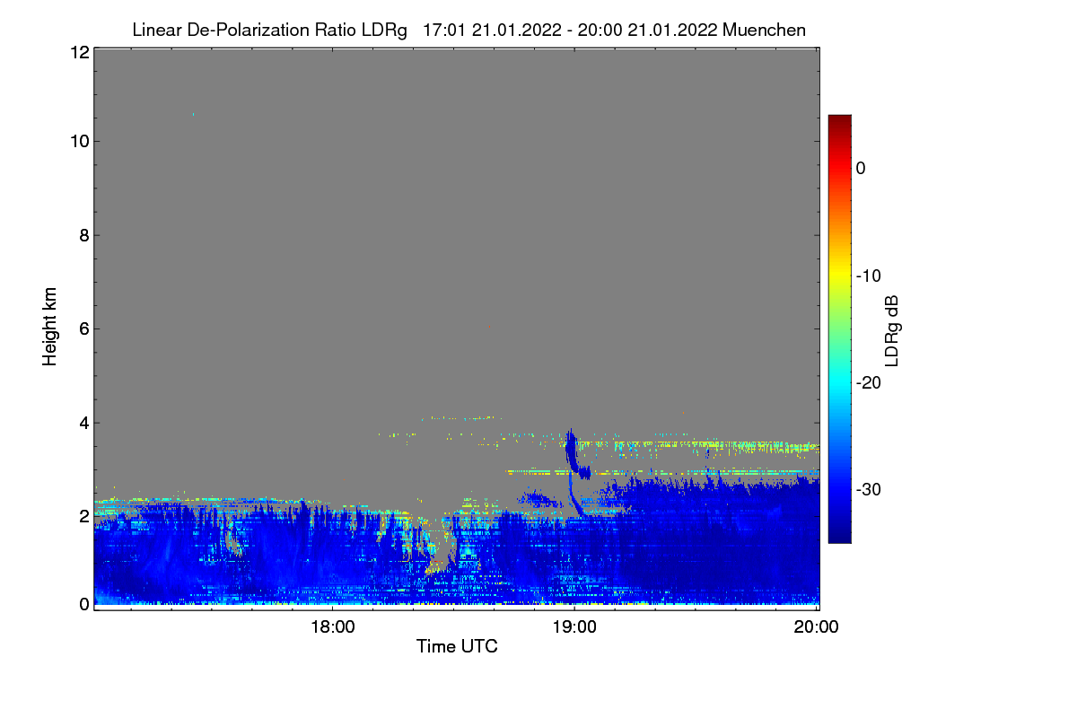Click the dark red top of colorbar
1077x718 pixels.
tap(839, 122)
